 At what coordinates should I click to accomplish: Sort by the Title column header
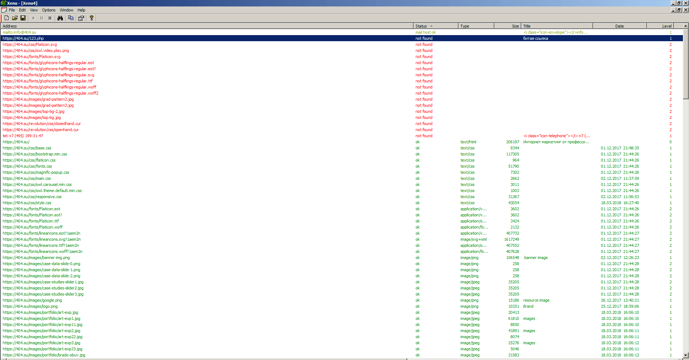click(x=557, y=26)
